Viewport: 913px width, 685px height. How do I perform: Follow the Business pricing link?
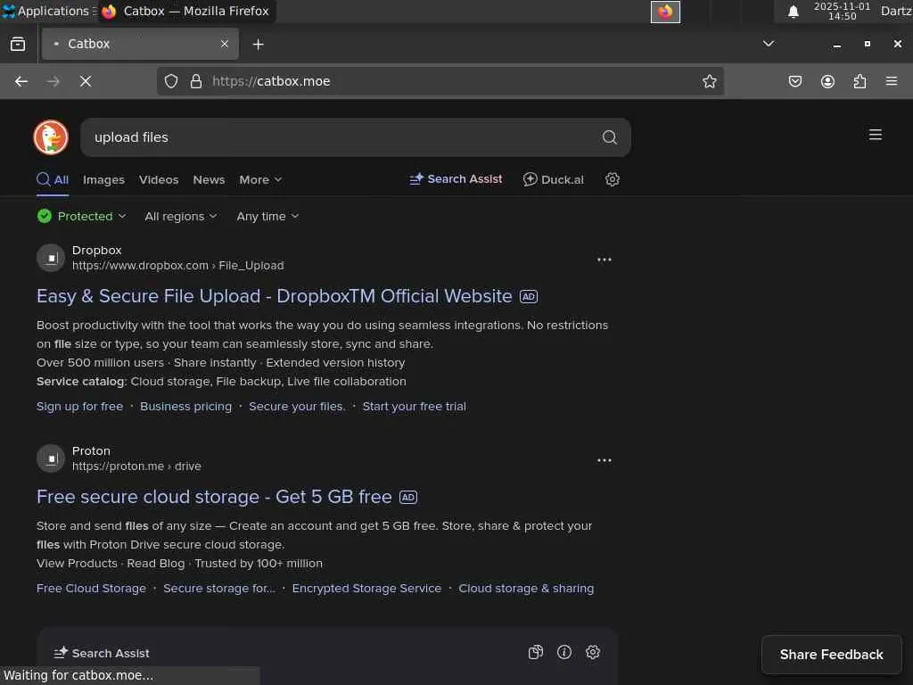point(185,407)
